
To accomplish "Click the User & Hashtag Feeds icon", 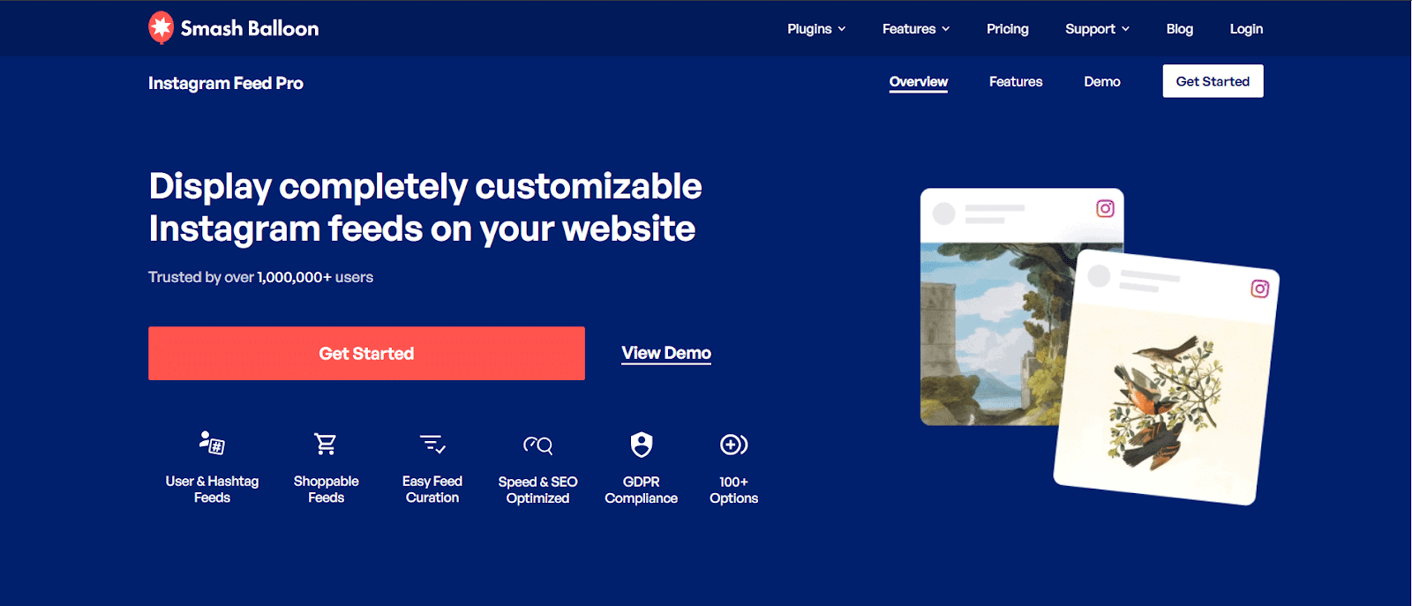I will tap(212, 443).
